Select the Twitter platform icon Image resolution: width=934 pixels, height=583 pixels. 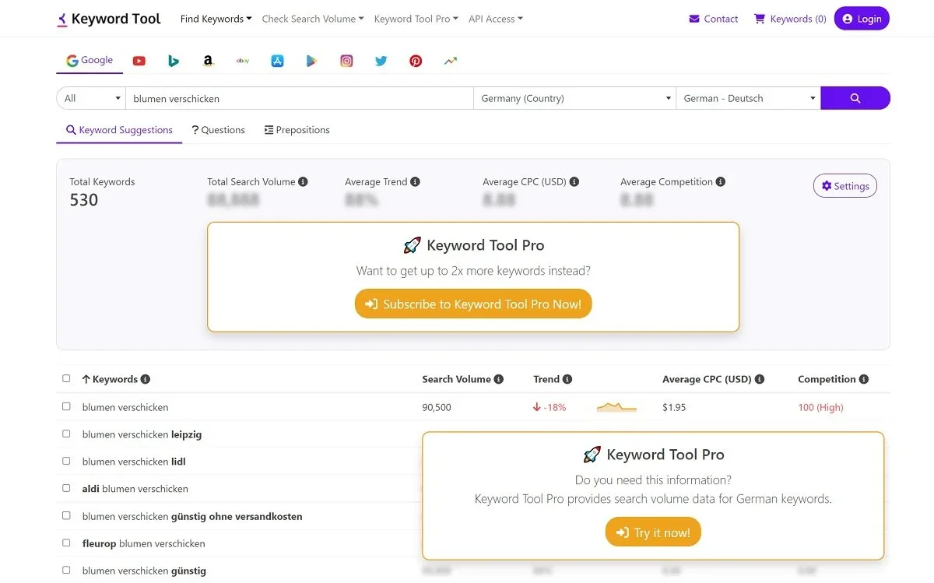pyautogui.click(x=381, y=60)
